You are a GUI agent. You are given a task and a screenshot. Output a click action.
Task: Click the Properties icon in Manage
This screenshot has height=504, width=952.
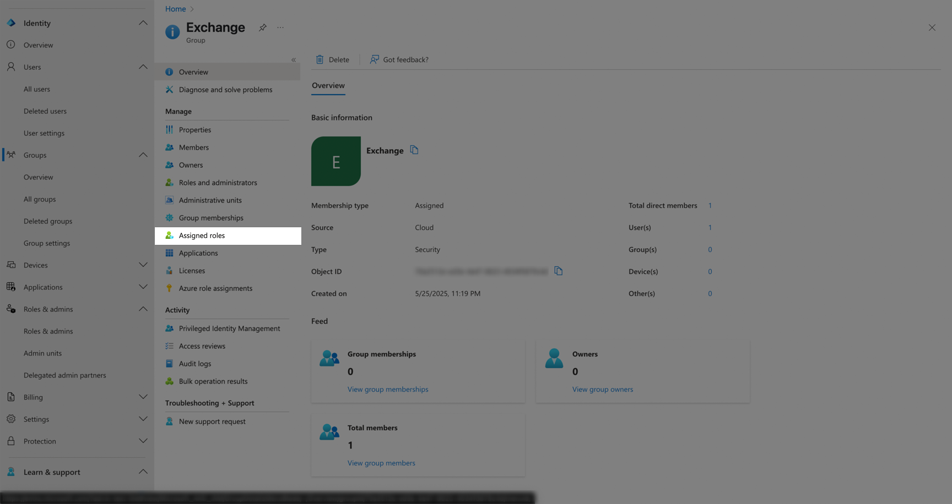click(x=169, y=130)
